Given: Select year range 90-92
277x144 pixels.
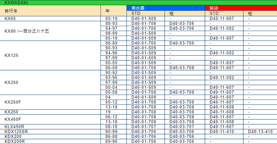Looking at the screenshot, I should [112, 72].
